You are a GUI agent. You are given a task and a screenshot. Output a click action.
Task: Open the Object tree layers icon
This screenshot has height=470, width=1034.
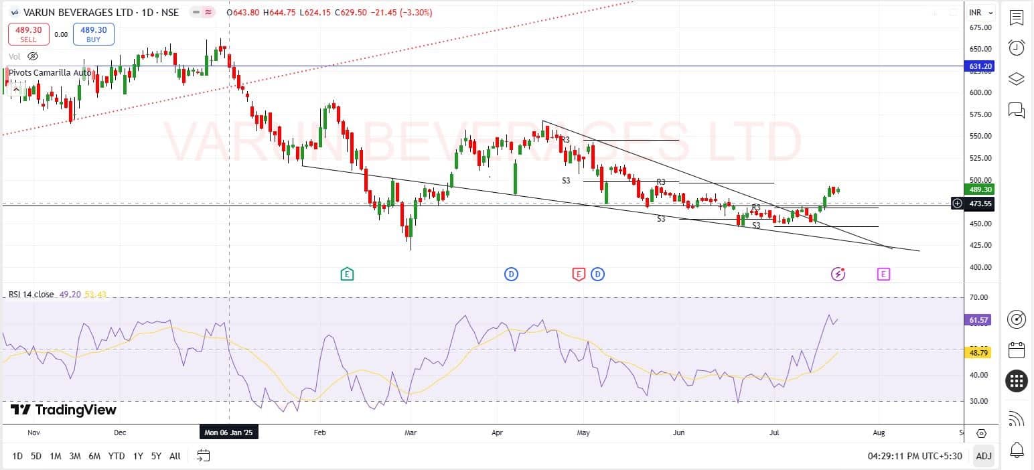coord(1016,79)
